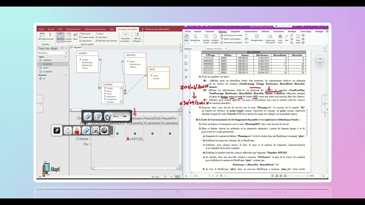This screenshot has width=365, height=205.
Task: Open the APPRENTI table in navigation
Action: click(x=47, y=60)
